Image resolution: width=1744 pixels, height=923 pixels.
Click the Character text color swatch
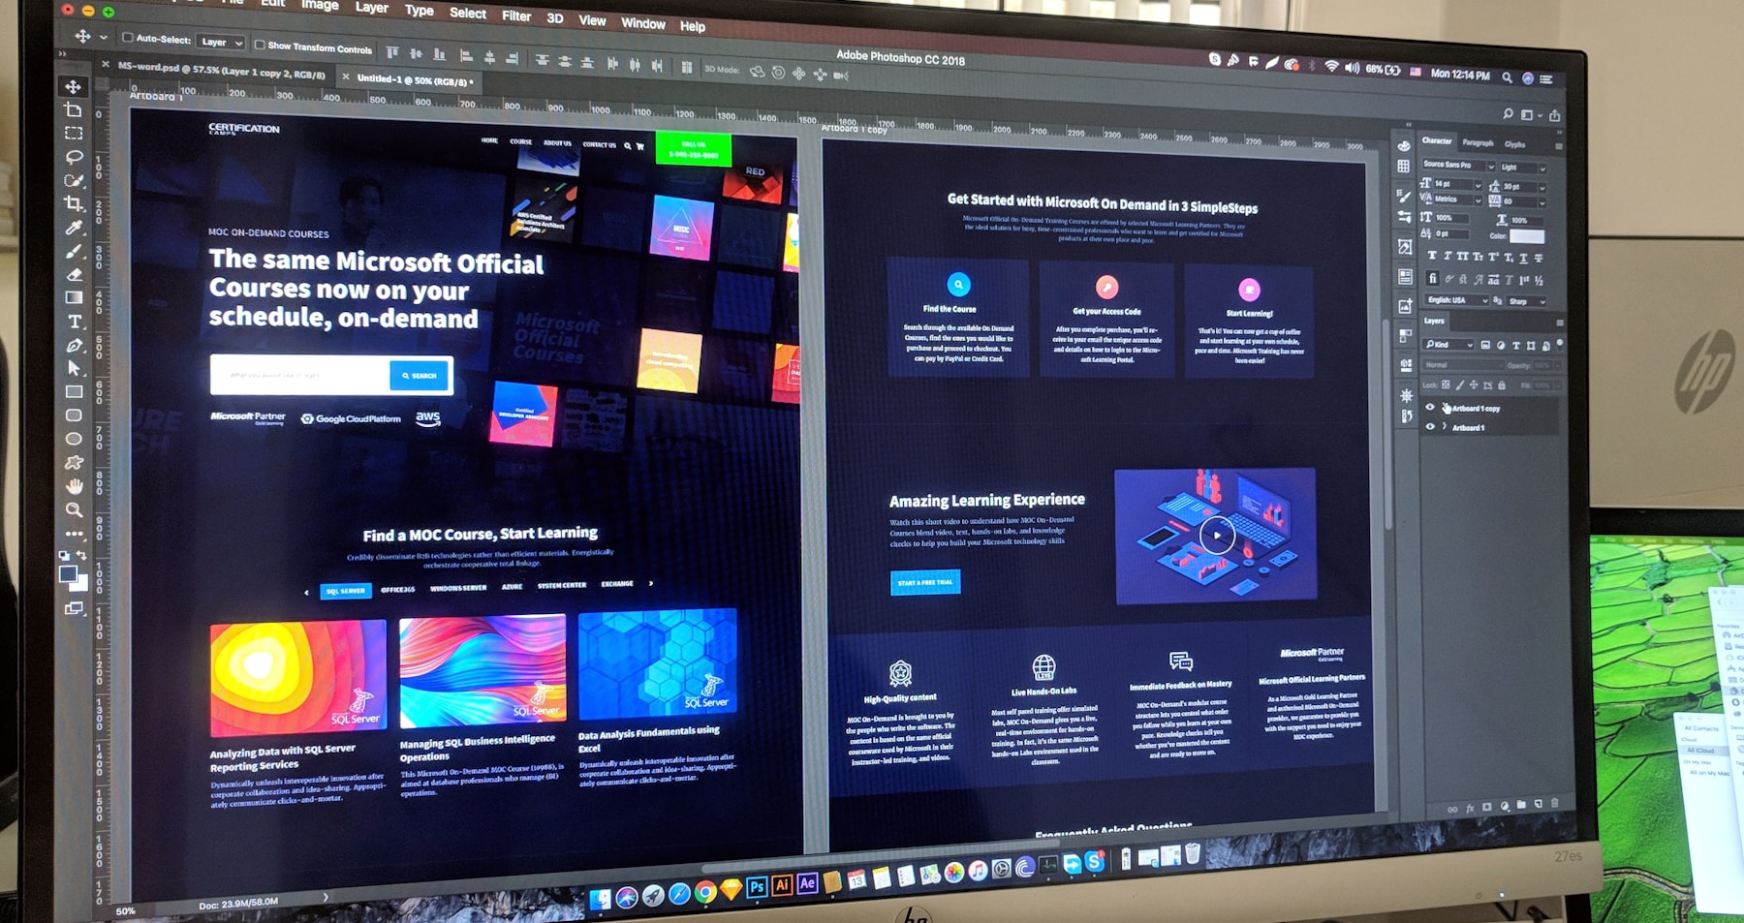[1527, 236]
